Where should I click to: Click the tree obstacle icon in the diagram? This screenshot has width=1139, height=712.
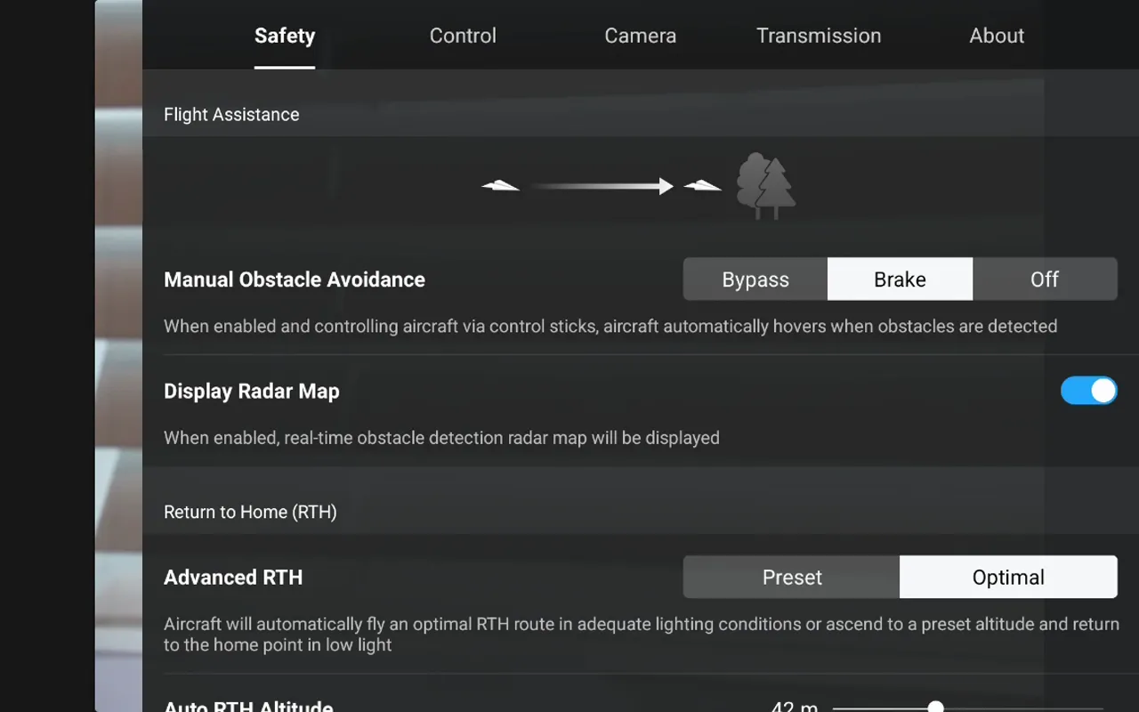tap(767, 184)
